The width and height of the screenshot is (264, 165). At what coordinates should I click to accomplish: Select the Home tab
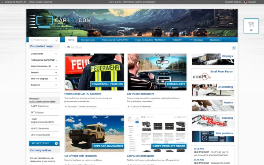click(x=71, y=40)
